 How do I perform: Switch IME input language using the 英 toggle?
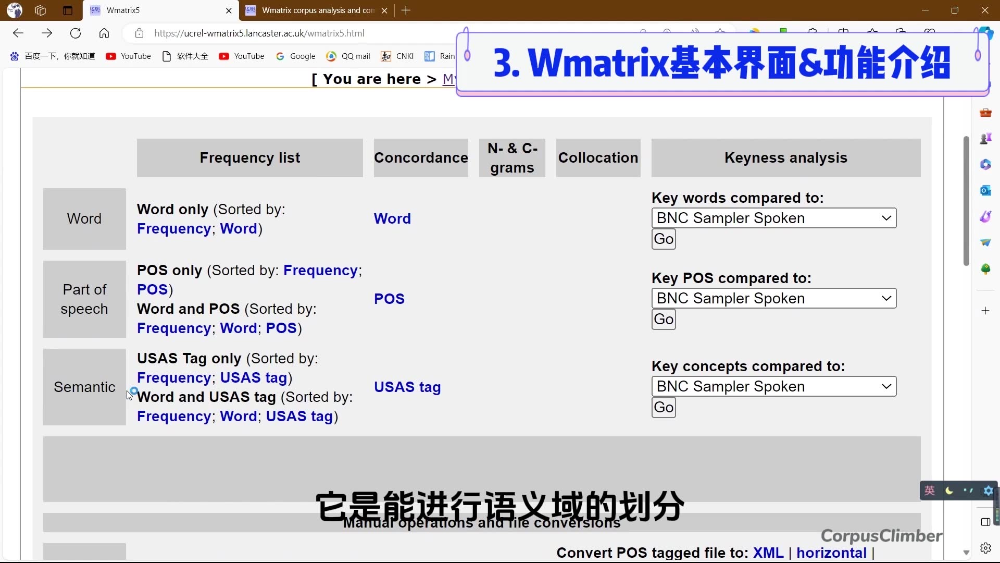(x=930, y=491)
